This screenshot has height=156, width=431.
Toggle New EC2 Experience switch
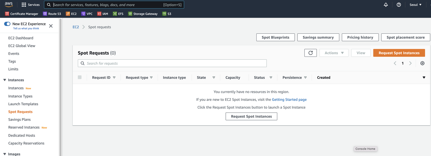(x=7, y=24)
